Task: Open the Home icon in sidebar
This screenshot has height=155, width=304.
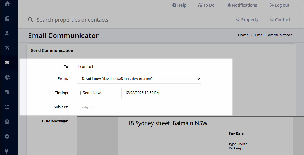Action: point(7,4)
